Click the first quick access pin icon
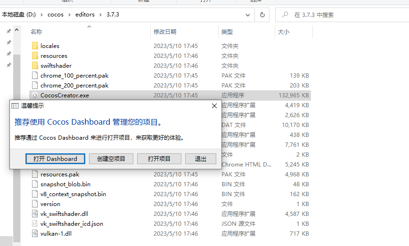409x246 pixels. pyautogui.click(x=9, y=31)
